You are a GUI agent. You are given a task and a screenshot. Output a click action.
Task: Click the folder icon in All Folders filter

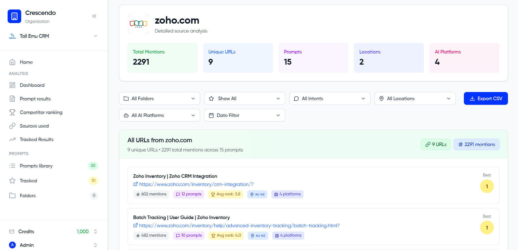[x=126, y=99]
